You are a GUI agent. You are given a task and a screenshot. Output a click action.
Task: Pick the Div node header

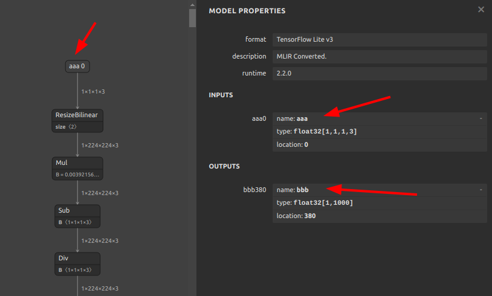coord(77,258)
